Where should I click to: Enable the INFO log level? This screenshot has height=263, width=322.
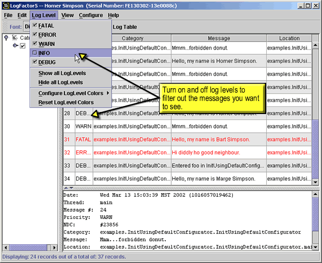35,53
